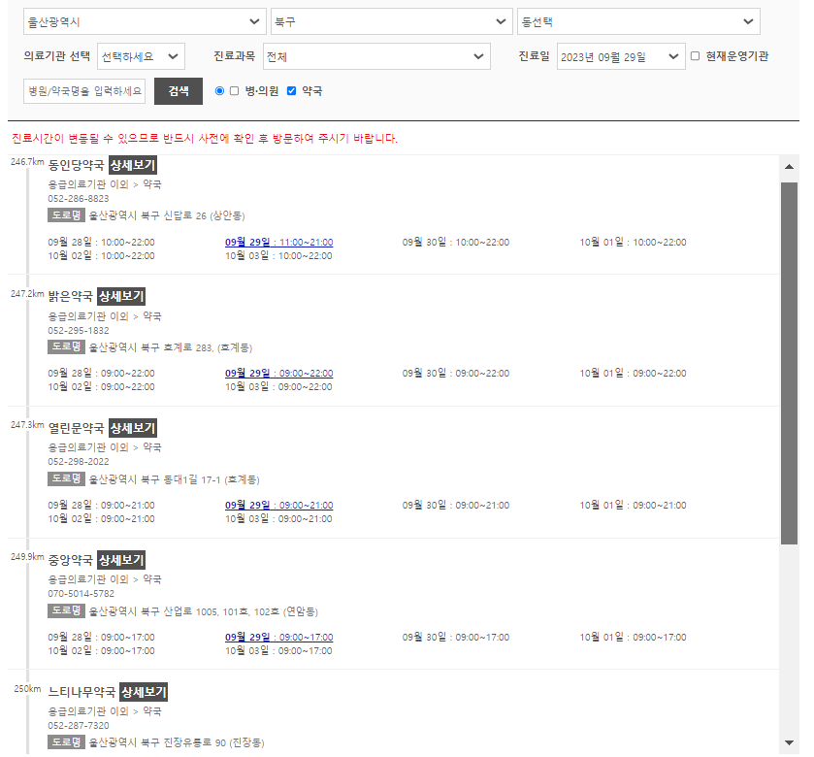This screenshot has height=757, width=814.
Task: Click the scrollbar up arrow
Action: (x=789, y=167)
